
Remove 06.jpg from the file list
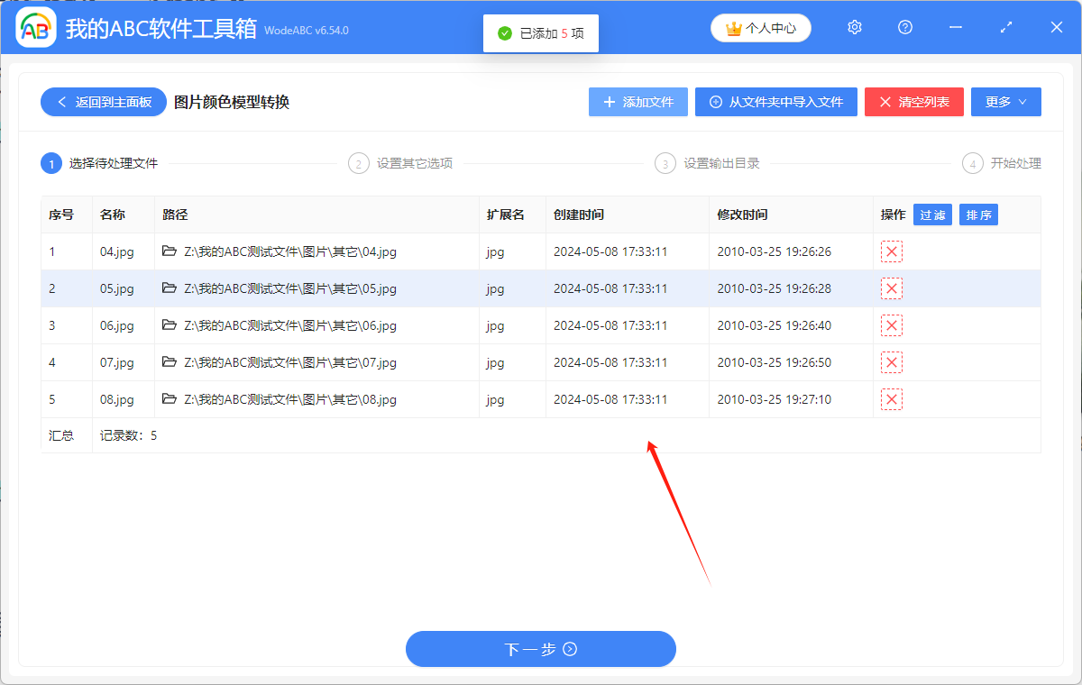point(892,325)
